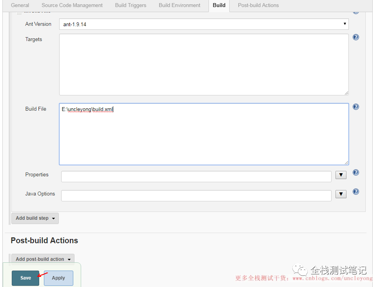
Task: Switch to the Build Environment tab
Action: [x=180, y=5]
